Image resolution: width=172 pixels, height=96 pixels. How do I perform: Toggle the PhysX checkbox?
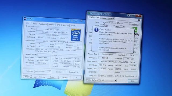[116, 76]
